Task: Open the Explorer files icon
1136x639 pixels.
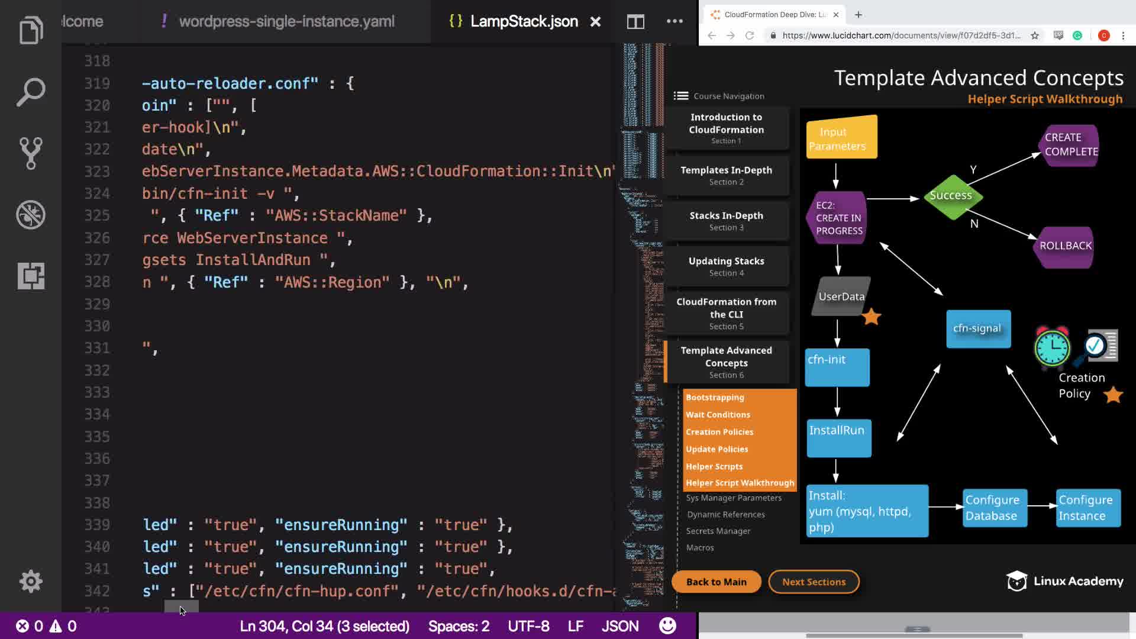Action: (x=31, y=30)
